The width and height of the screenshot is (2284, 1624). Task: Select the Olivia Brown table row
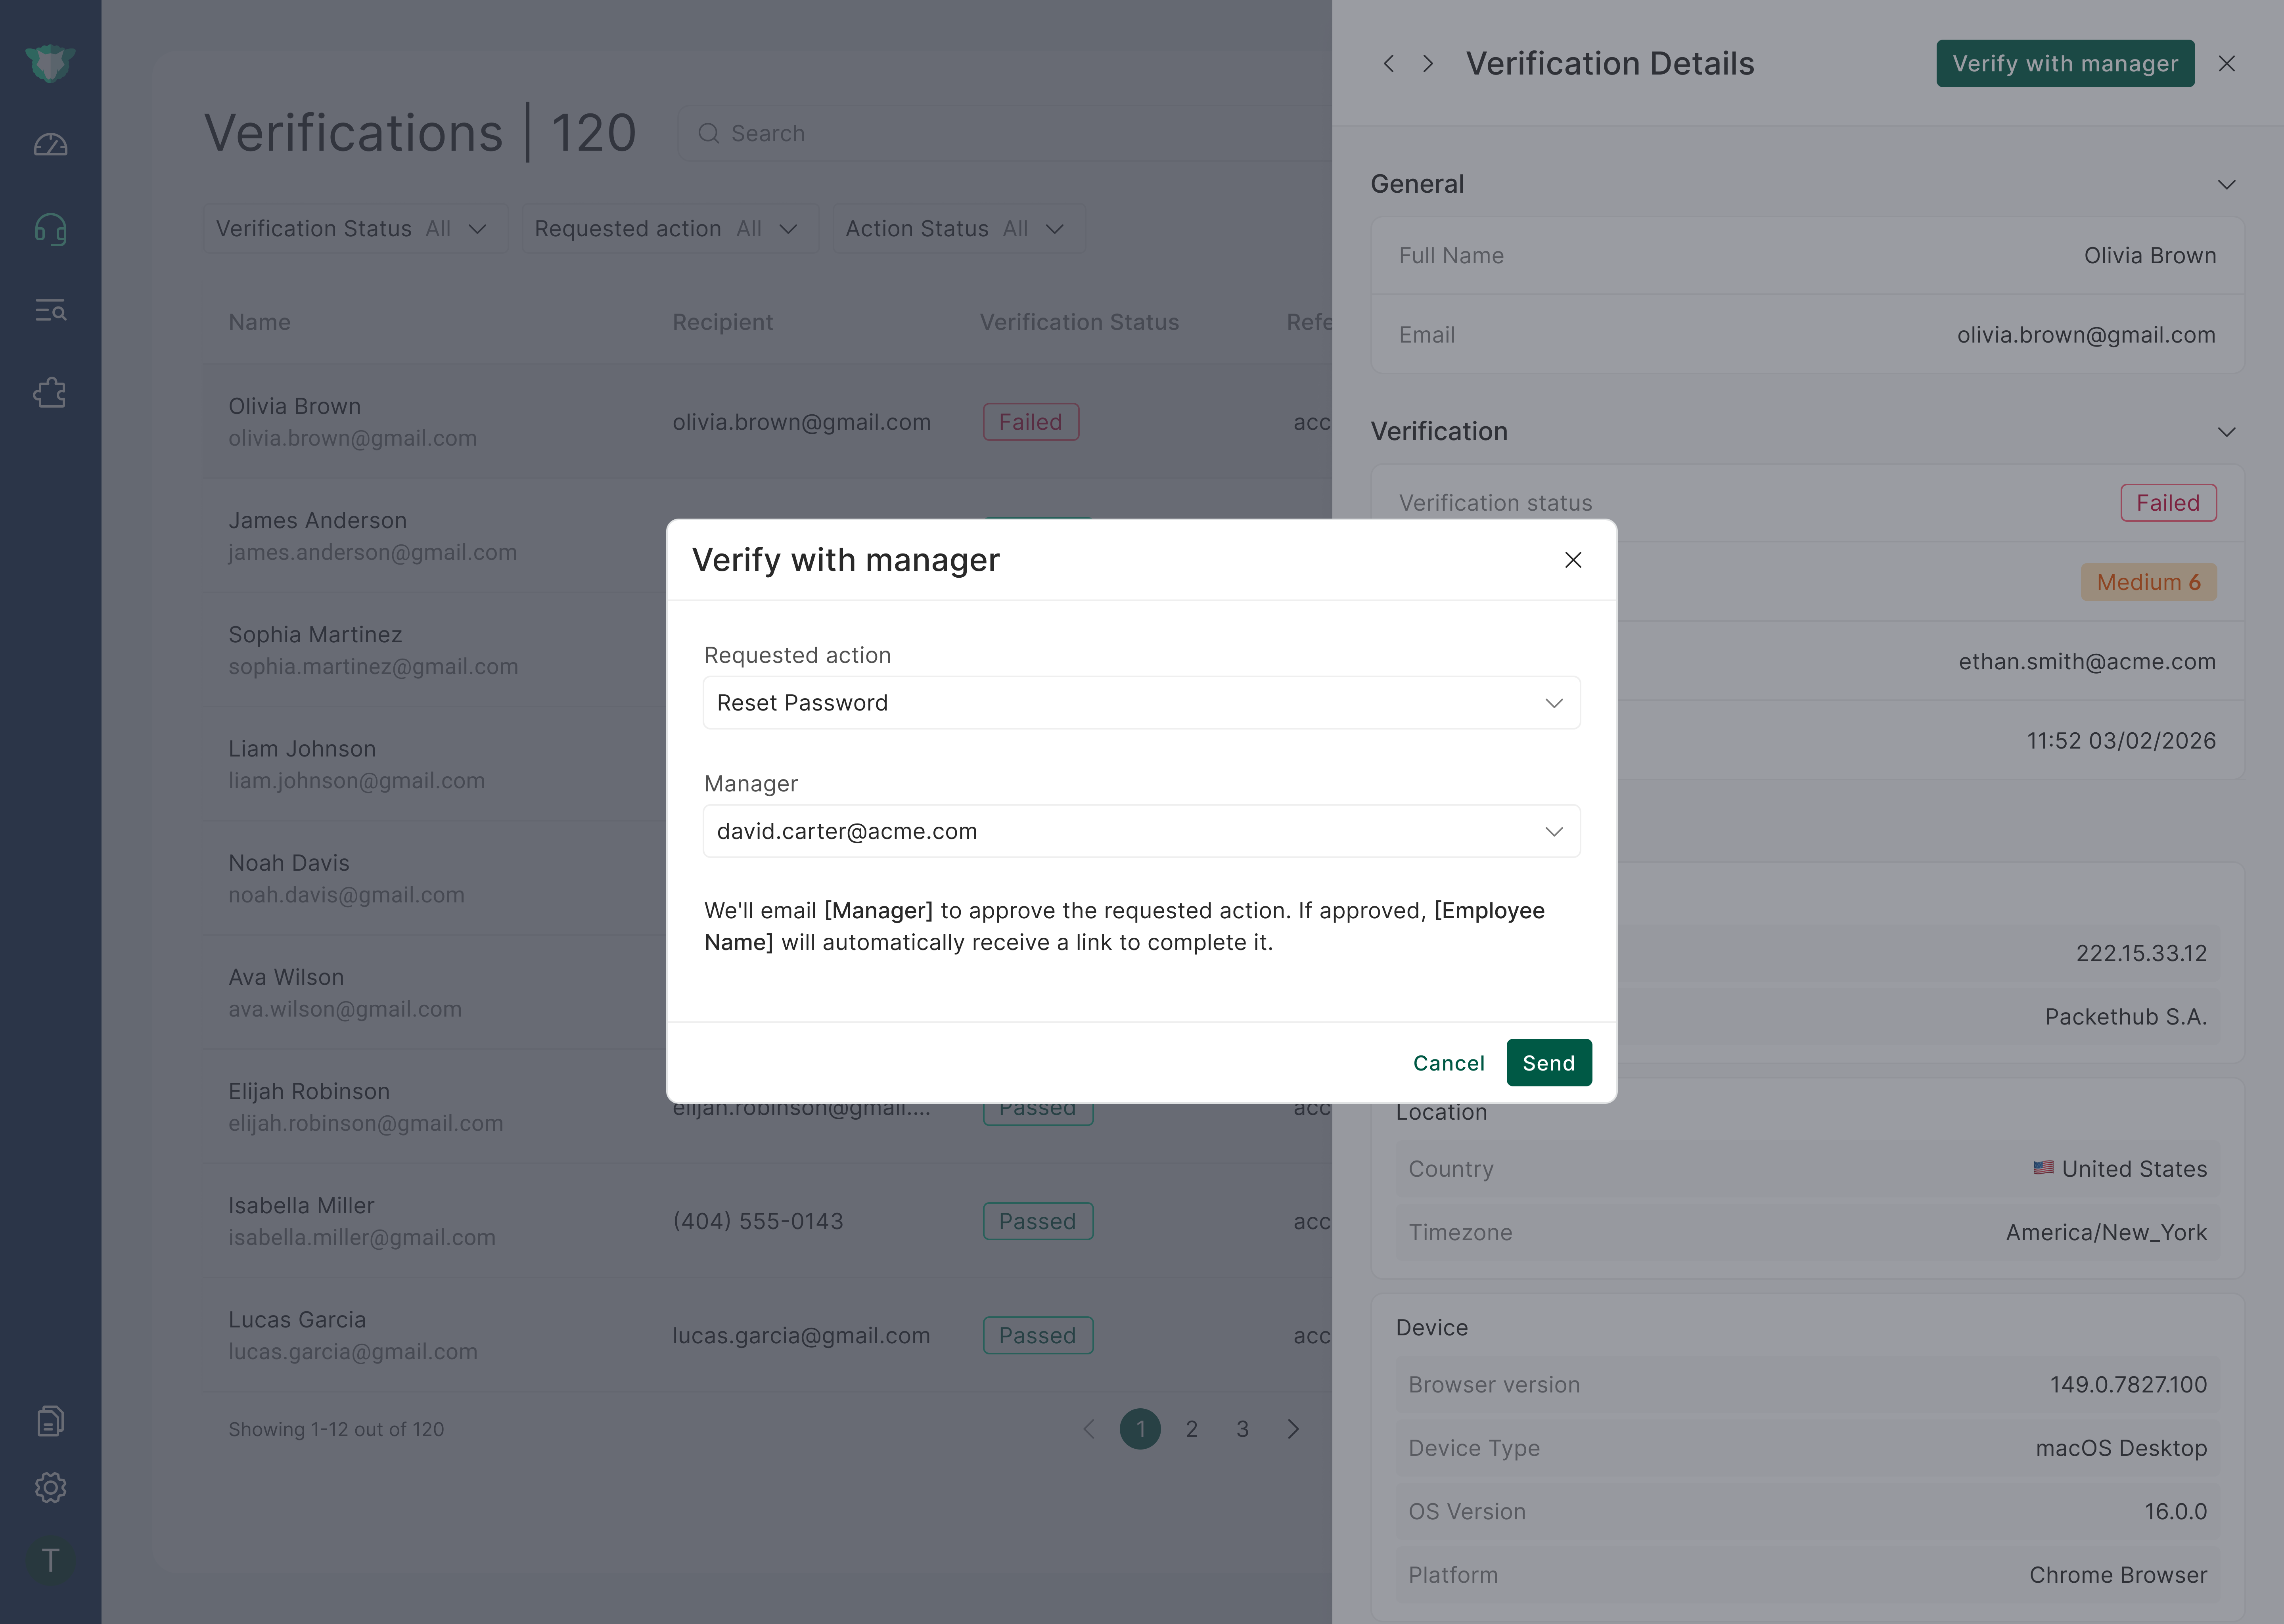click(x=767, y=421)
